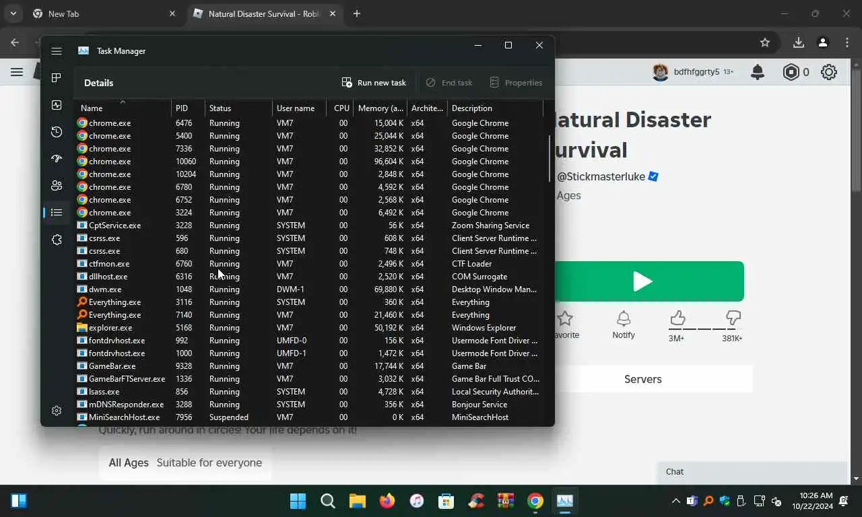Select GameBarFTServer.exe process row
This screenshot has height=517, width=862.
pyautogui.click(x=309, y=379)
